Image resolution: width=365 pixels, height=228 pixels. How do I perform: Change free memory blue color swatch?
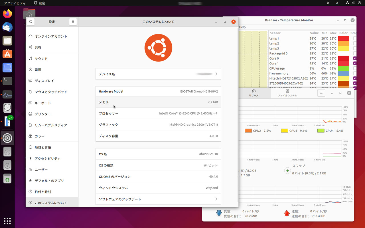click(x=344, y=73)
